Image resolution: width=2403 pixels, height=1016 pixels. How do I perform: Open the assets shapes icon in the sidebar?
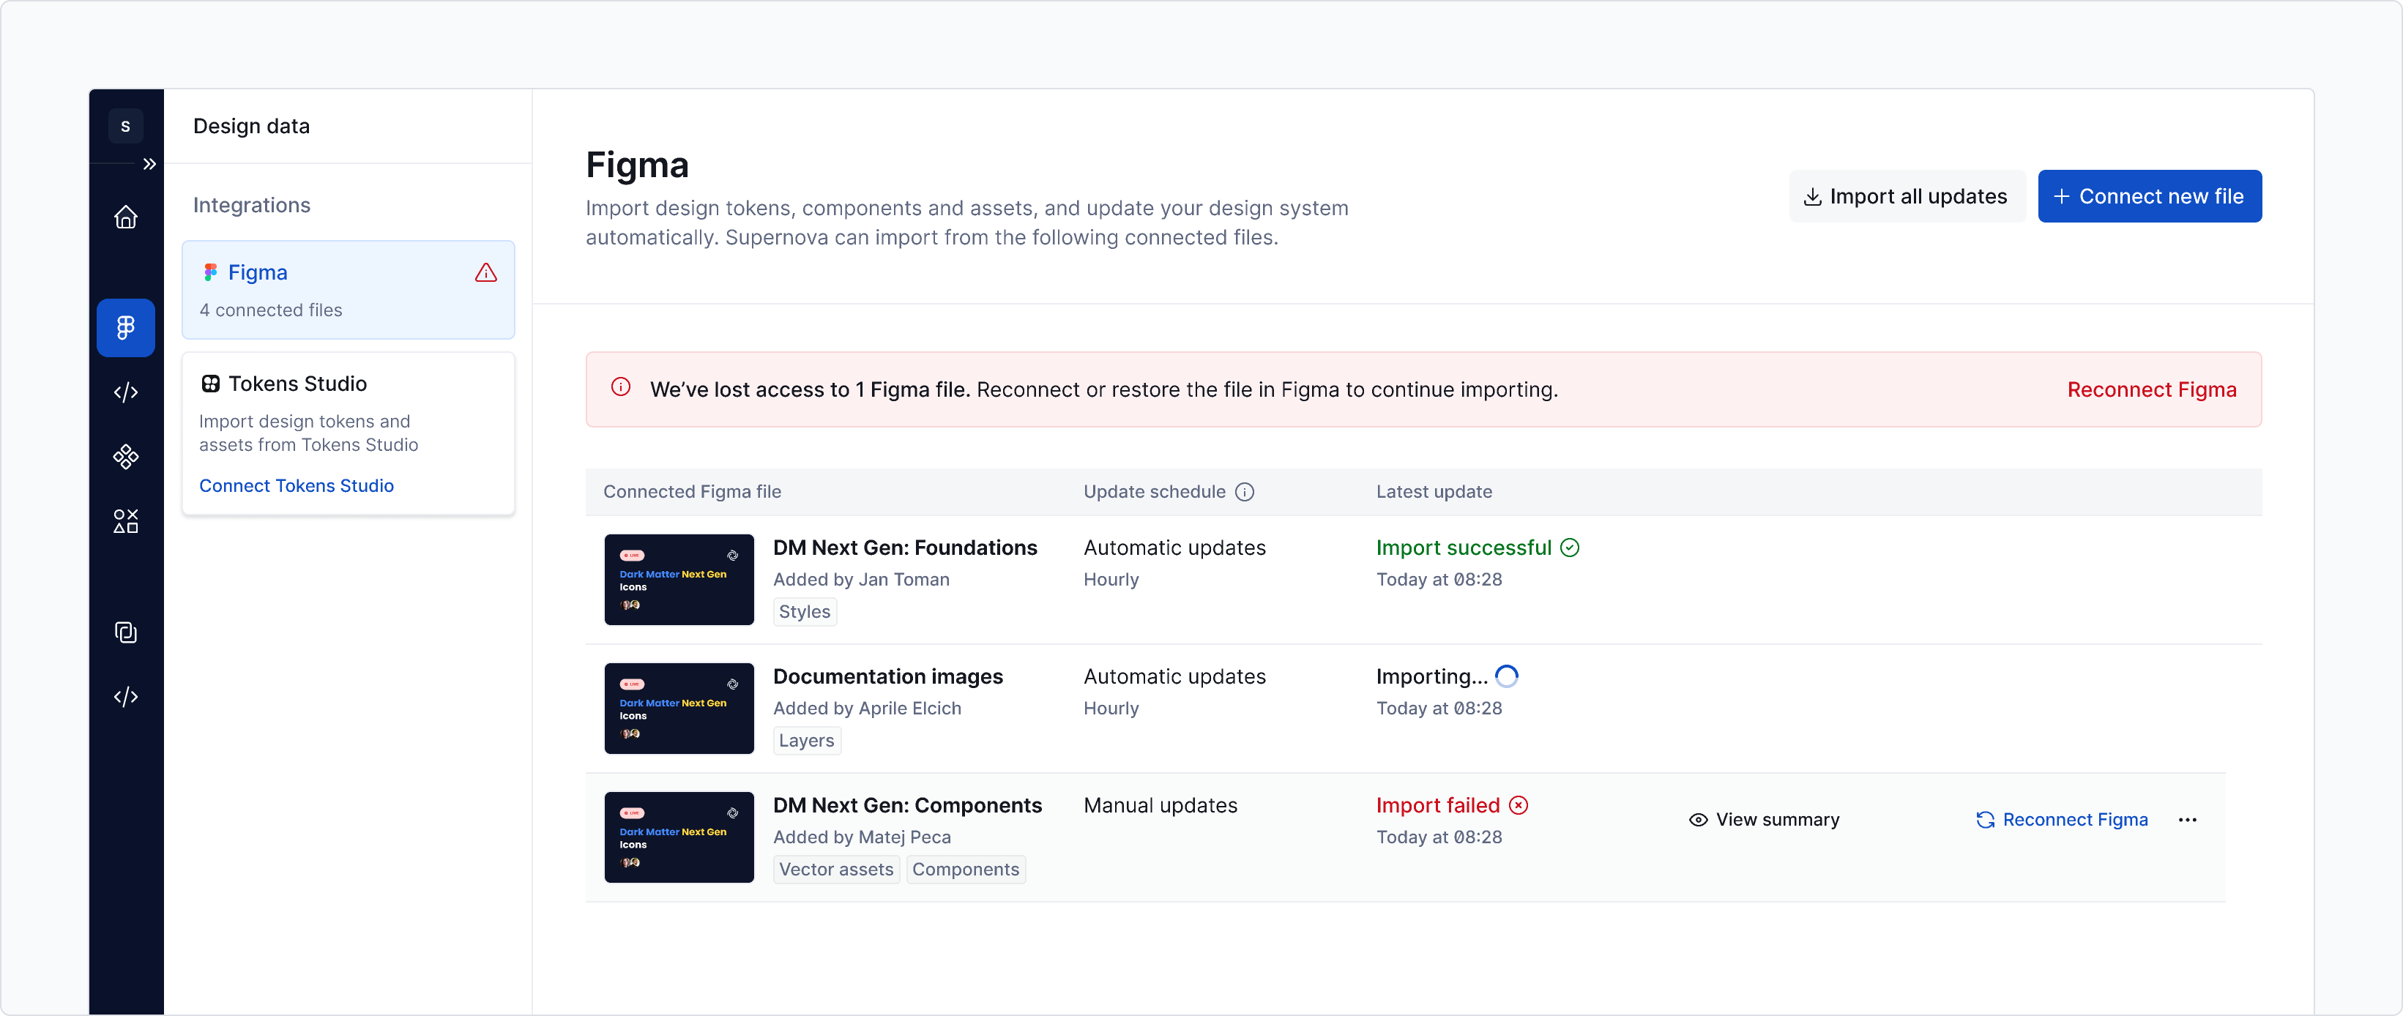point(126,520)
